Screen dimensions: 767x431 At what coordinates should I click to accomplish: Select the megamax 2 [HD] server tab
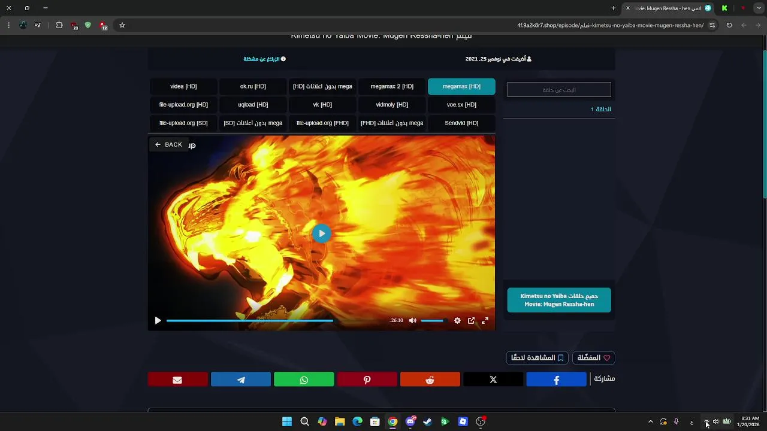tap(392, 86)
